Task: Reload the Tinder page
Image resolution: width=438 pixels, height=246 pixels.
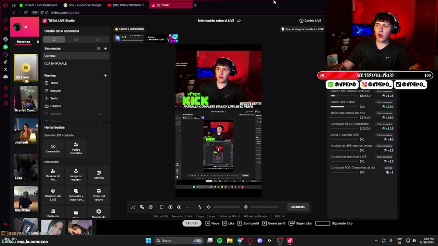Action: coord(26,13)
